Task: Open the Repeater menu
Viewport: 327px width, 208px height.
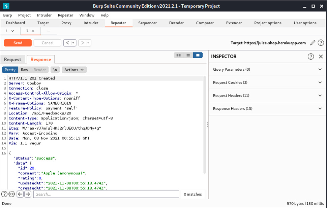Action: pos(65,15)
